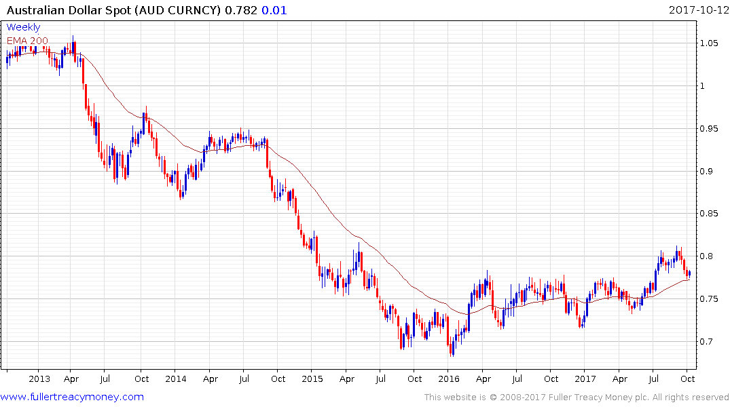Click the Weekly interval label
Image resolution: width=730 pixels, height=407 pixels.
pyautogui.click(x=23, y=27)
